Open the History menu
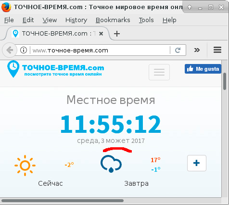This screenshot has width=229, height=205. (x=76, y=20)
